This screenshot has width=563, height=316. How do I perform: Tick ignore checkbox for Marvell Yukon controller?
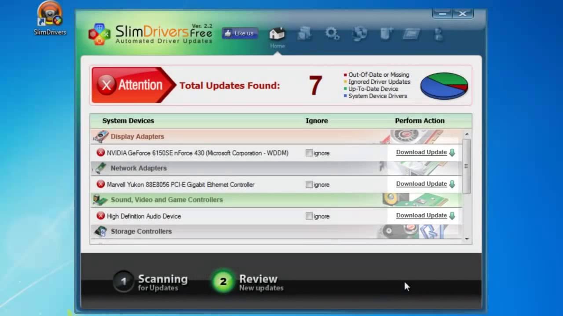(x=309, y=185)
